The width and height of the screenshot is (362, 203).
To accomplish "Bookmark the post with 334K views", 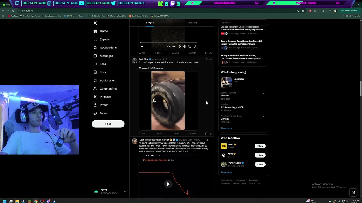I will [206, 53].
